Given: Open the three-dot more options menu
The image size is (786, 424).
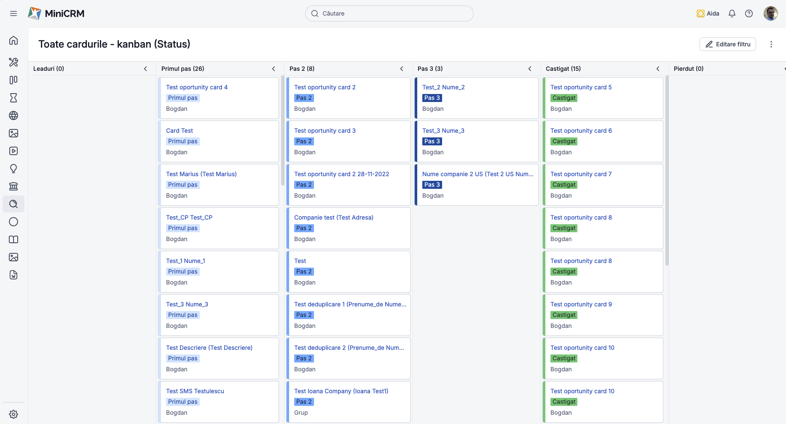Looking at the screenshot, I should tap(771, 44).
